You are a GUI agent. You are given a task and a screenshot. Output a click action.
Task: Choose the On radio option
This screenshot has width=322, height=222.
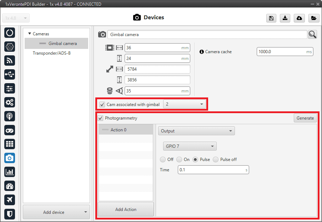point(179,160)
